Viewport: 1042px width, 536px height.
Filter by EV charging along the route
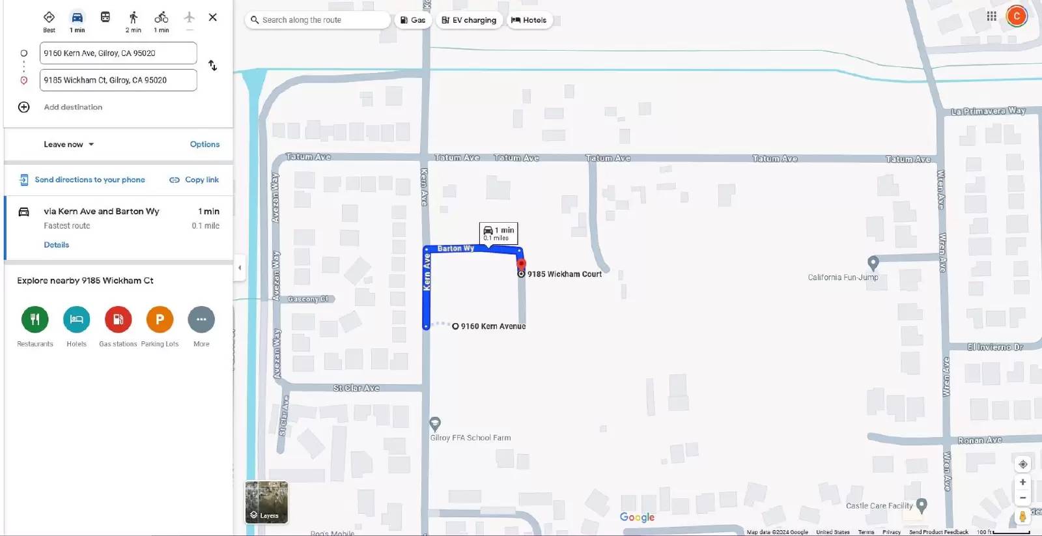tap(469, 20)
